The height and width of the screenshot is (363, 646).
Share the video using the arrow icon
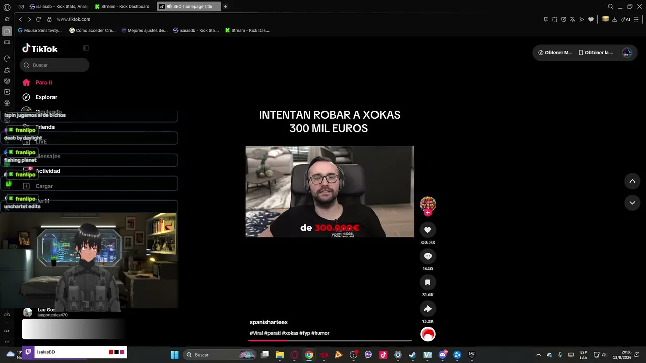[427, 309]
